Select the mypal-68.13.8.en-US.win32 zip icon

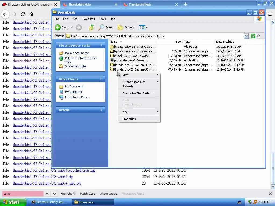(x=111, y=56)
